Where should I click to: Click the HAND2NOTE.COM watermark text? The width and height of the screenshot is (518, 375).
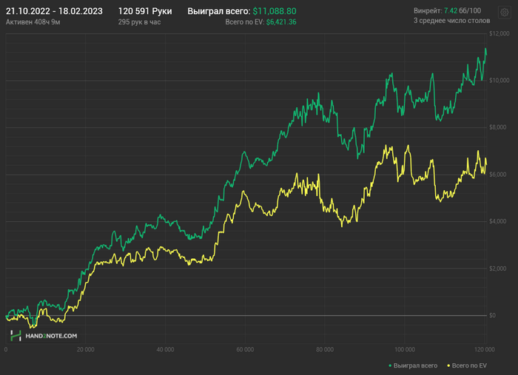click(51, 336)
